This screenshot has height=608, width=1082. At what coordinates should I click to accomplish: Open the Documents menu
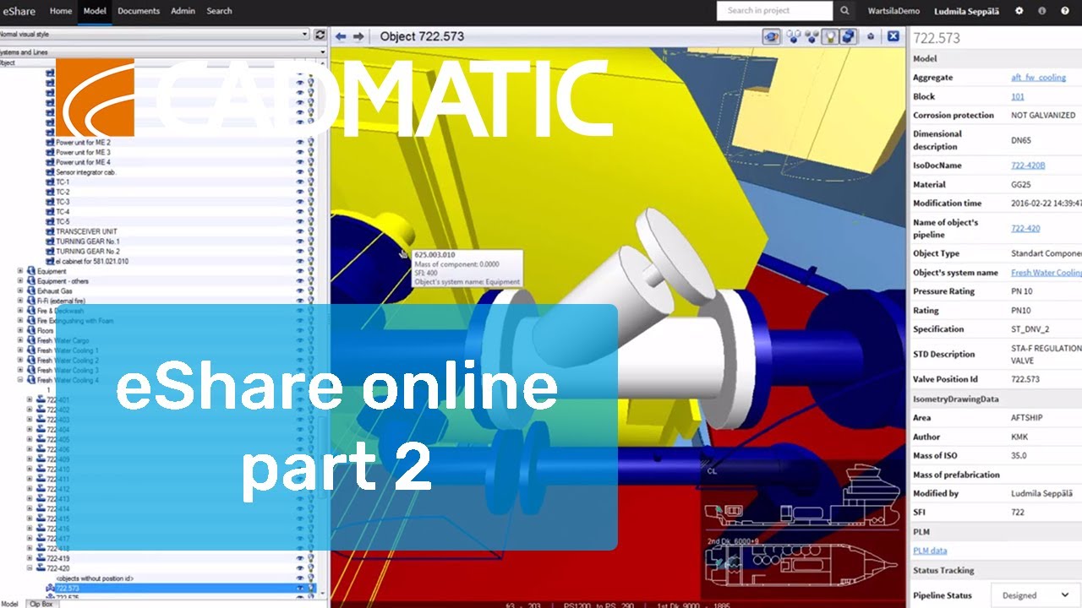(139, 11)
